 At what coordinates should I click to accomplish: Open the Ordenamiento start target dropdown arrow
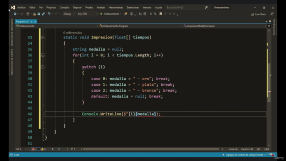[x=121, y=14]
